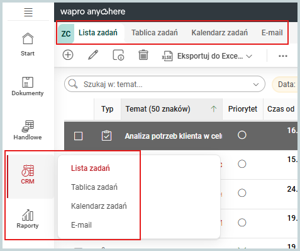Image resolution: width=300 pixels, height=251 pixels.
Task: Click the Czas od column header
Action: (281, 109)
